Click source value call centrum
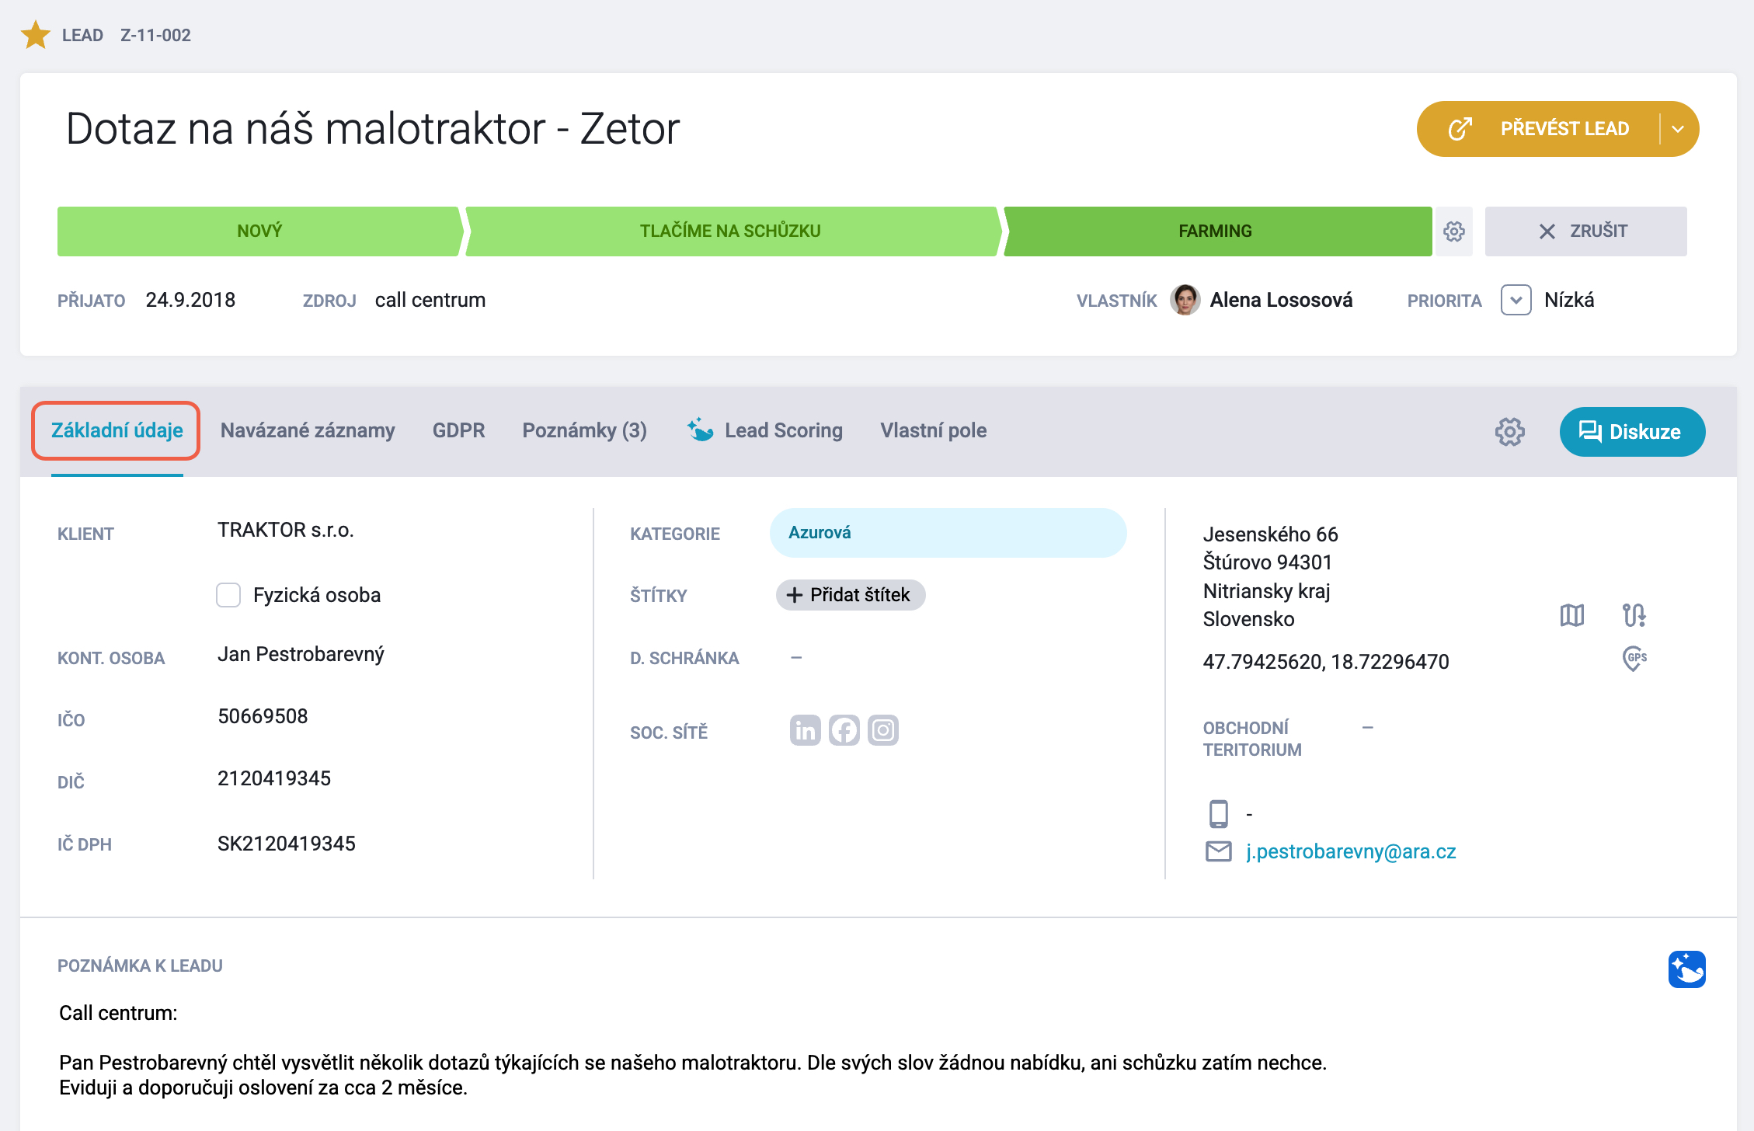The image size is (1754, 1131). 430,300
